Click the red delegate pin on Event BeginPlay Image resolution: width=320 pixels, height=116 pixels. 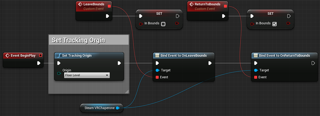coord(40,55)
